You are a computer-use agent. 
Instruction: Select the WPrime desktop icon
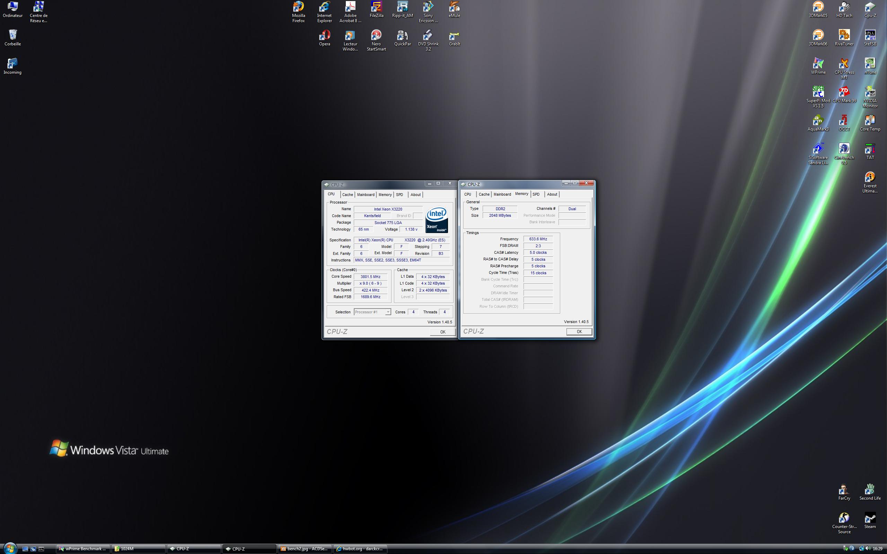818,66
